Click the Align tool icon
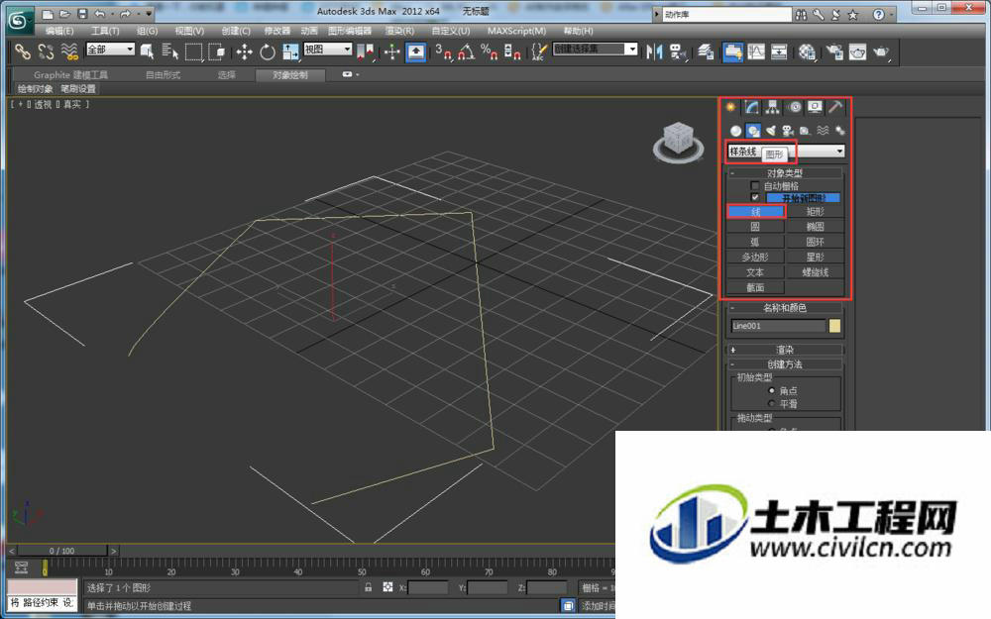This screenshot has height=619, width=991. click(678, 52)
